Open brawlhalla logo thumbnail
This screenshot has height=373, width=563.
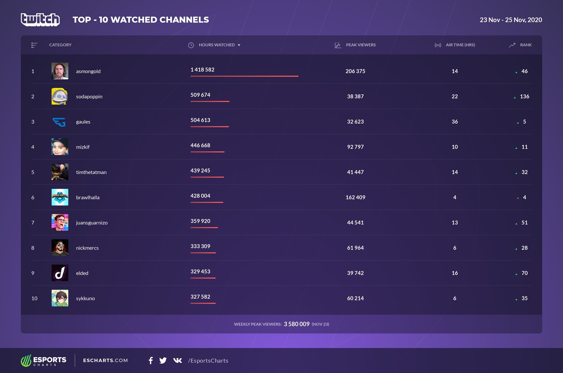[60, 197]
